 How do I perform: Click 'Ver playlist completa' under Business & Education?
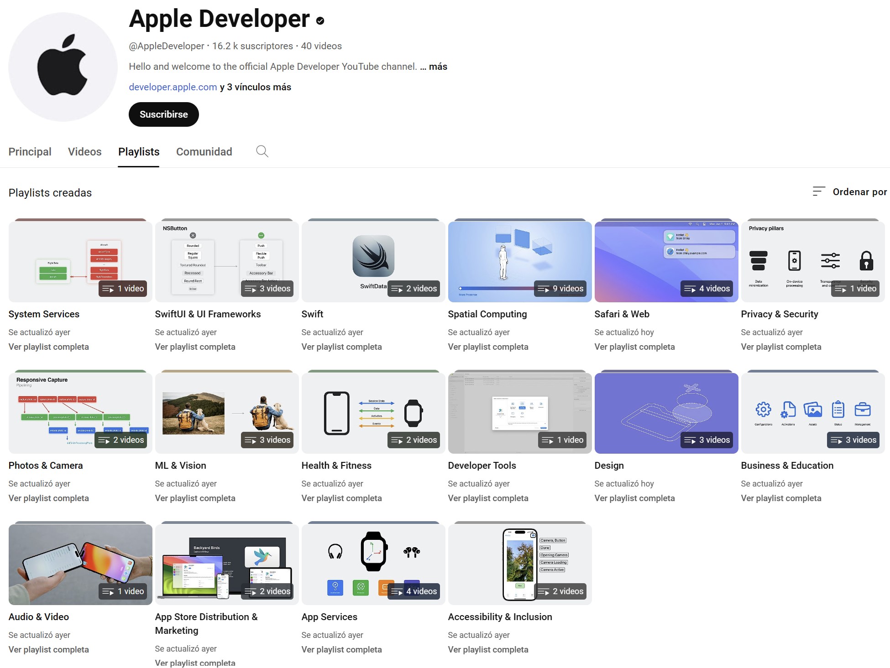[781, 498]
